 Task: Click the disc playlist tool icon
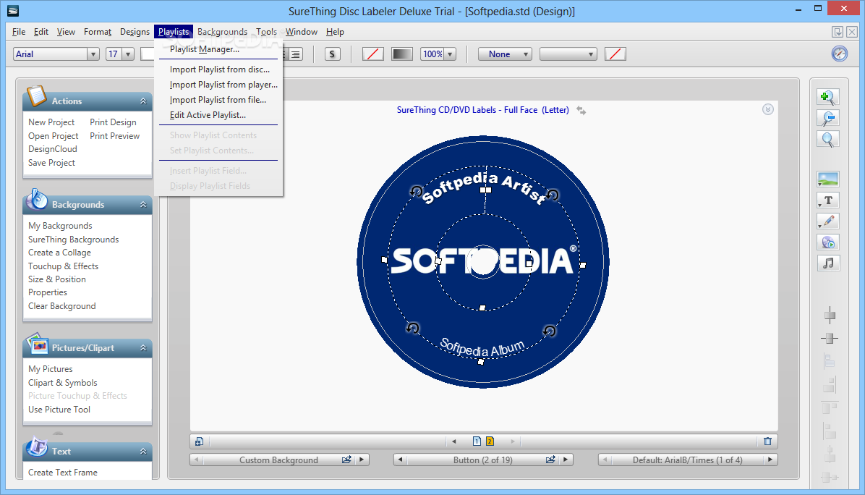[828, 242]
